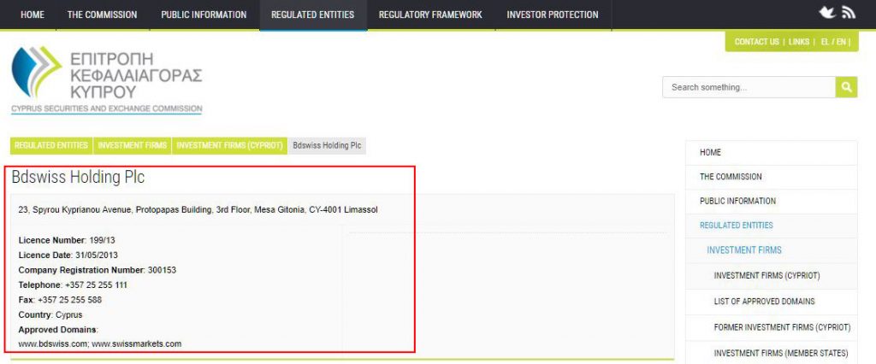Click the REGULATED ENTITIES breadcrumb
876x364 pixels.
[x=50, y=145]
